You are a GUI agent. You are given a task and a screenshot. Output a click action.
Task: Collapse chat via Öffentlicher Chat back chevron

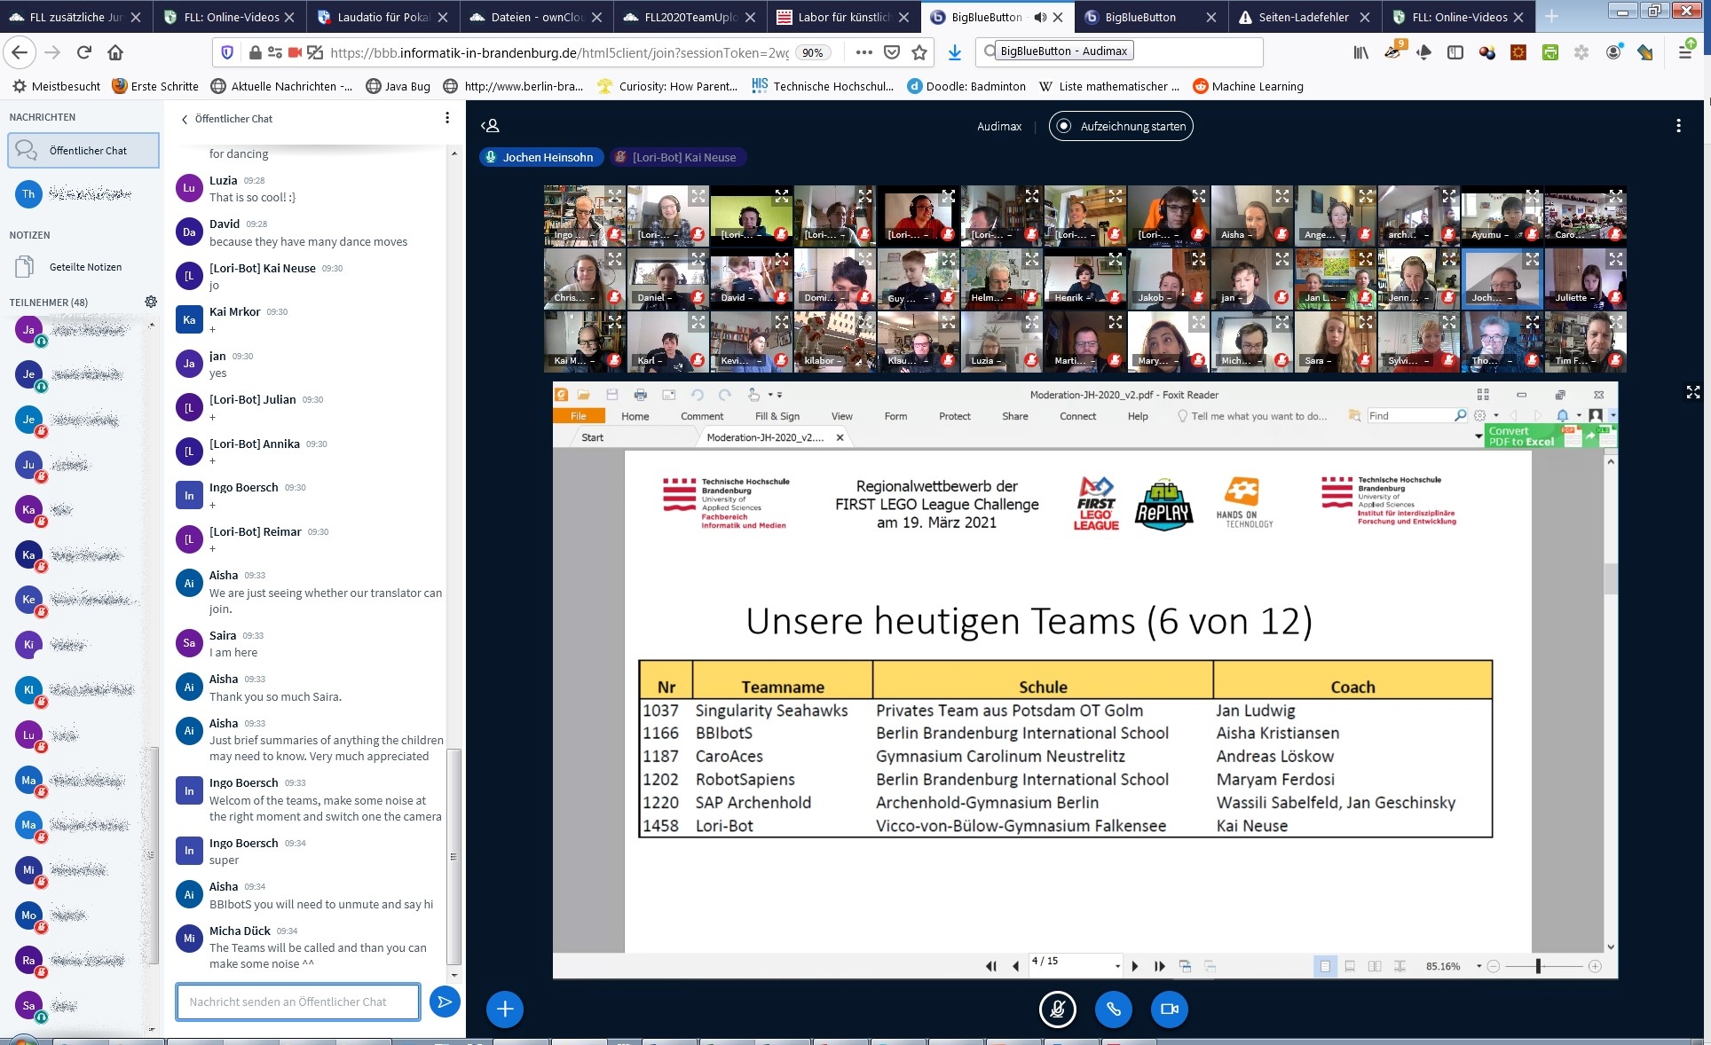[x=185, y=119]
